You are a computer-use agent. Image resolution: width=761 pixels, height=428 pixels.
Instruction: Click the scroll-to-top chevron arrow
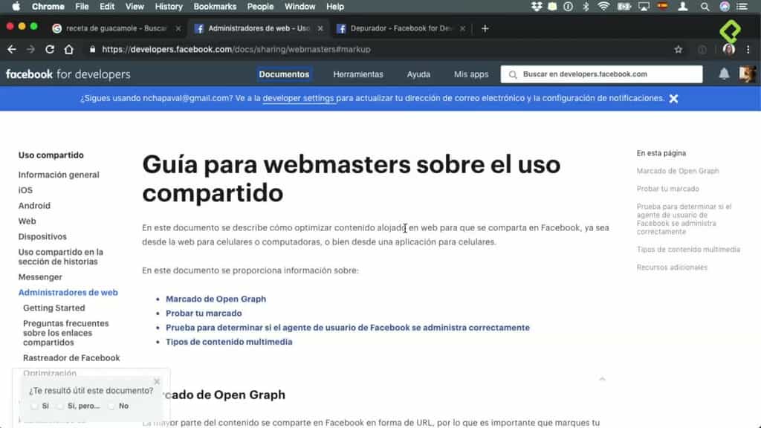(602, 379)
